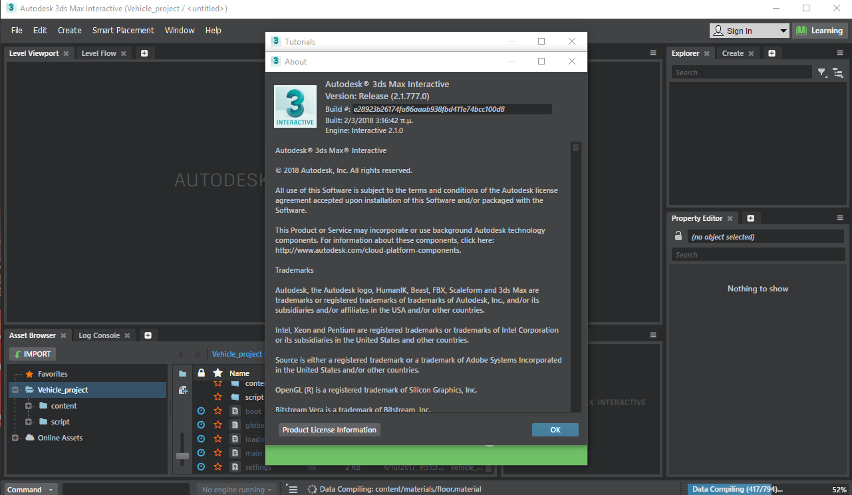
Task: Expand the script folder node
Action: click(x=28, y=422)
